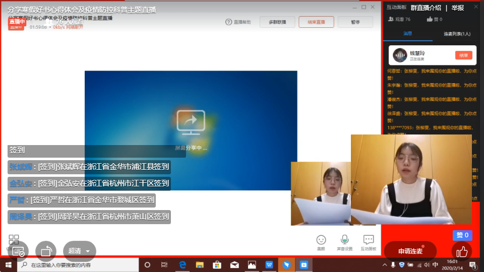The image size is (484, 272).
Task: Click the 申请连麦 button
Action: [x=410, y=251]
